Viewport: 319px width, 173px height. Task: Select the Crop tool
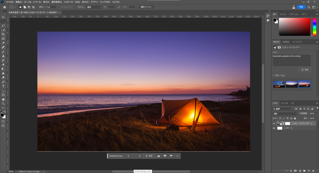(x=3, y=34)
